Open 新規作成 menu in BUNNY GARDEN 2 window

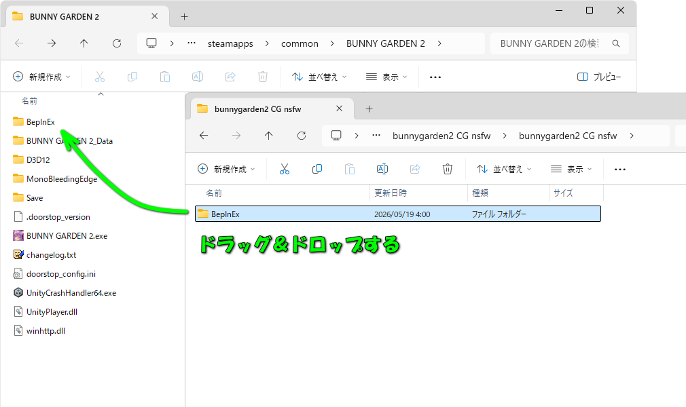[41, 77]
